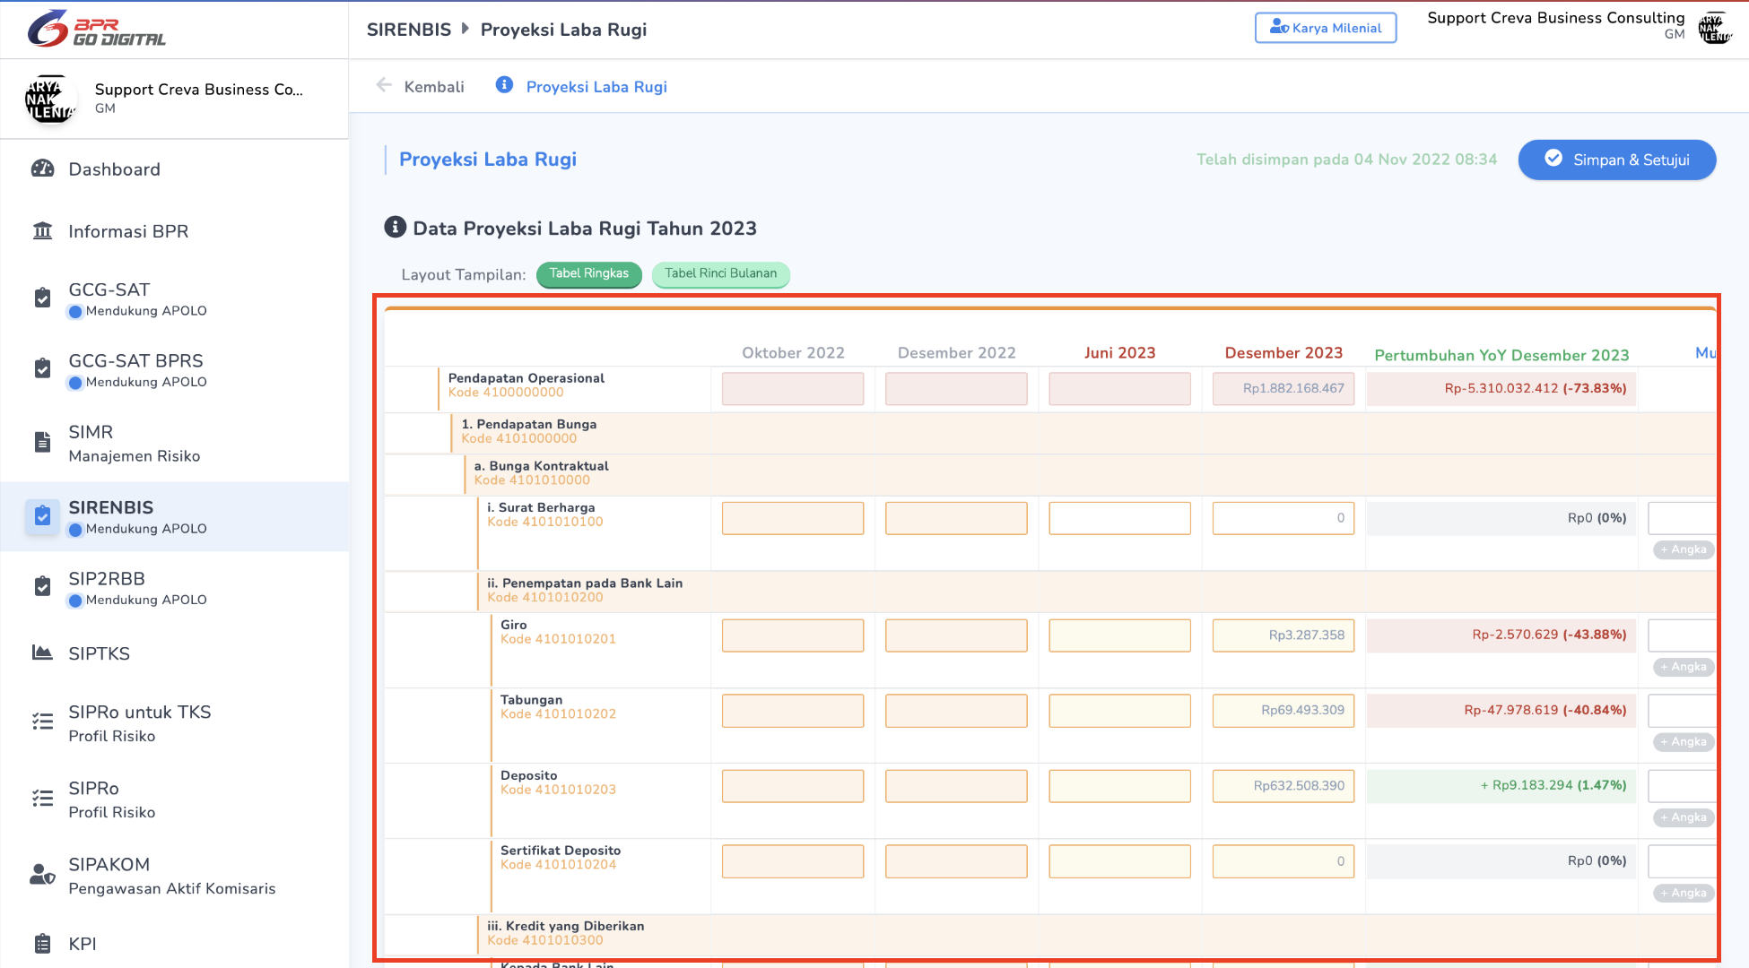Viewport: 1749px width, 968px height.
Task: Click the SIPRo Profil Risiko list icon
Action: tap(42, 798)
